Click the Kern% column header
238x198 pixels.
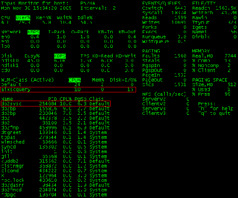point(44,18)
